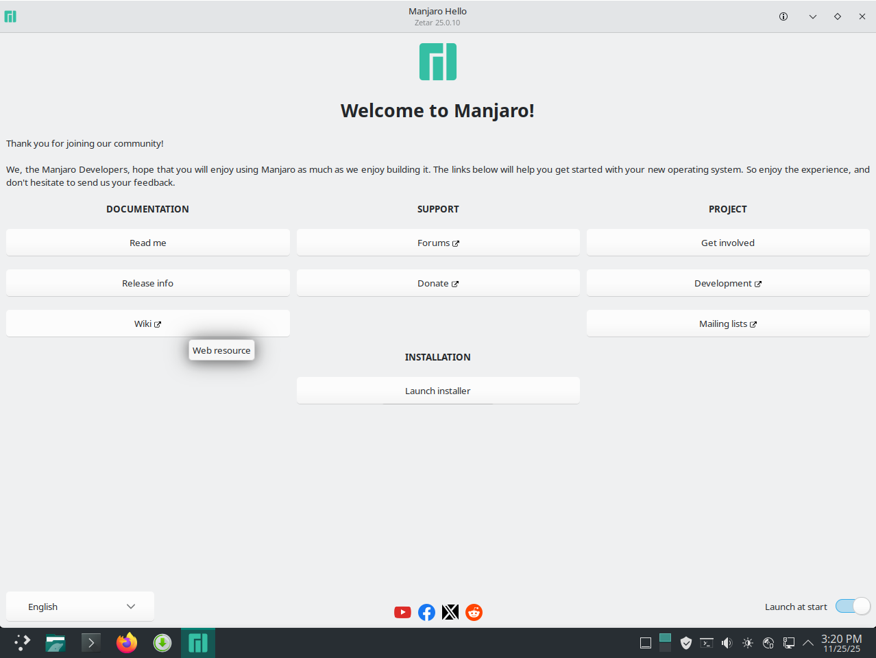Open the Mailing lists link
The width and height of the screenshot is (876, 658).
point(728,324)
